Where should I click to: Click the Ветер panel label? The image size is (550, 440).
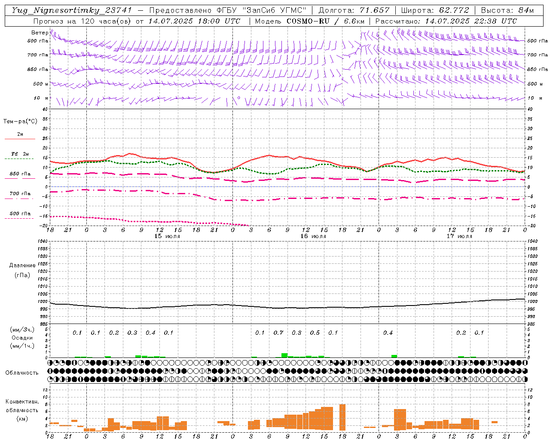point(40,33)
